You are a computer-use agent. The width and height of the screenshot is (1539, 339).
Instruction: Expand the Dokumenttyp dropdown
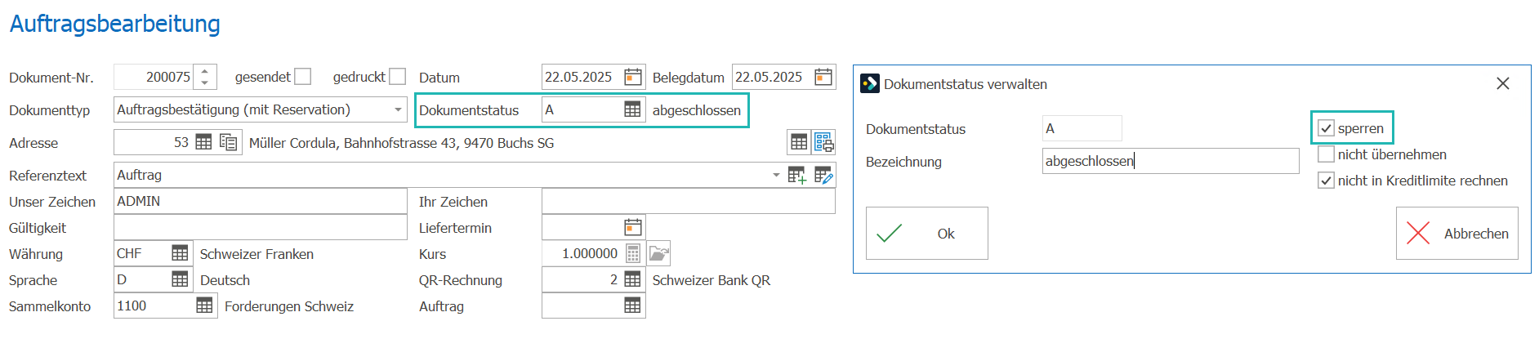click(x=398, y=109)
